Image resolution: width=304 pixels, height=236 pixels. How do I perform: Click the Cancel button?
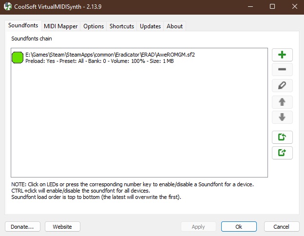[x=282, y=226]
